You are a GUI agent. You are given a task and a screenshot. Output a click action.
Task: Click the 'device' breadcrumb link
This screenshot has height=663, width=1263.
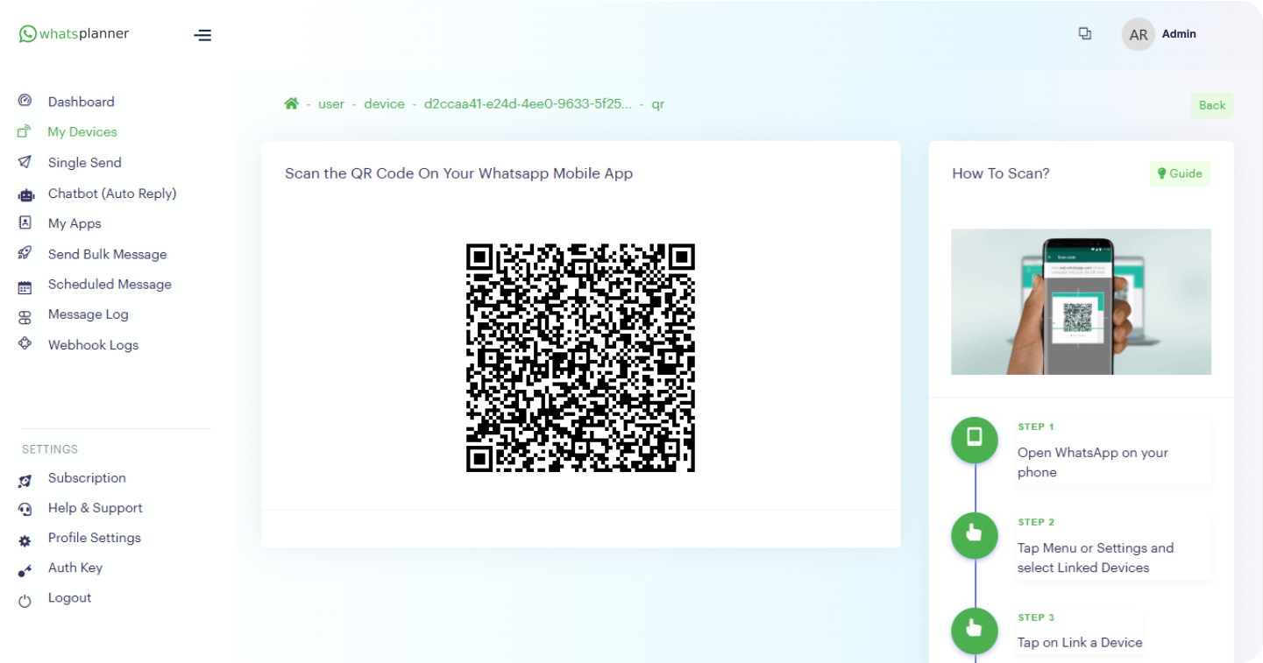[x=384, y=103]
